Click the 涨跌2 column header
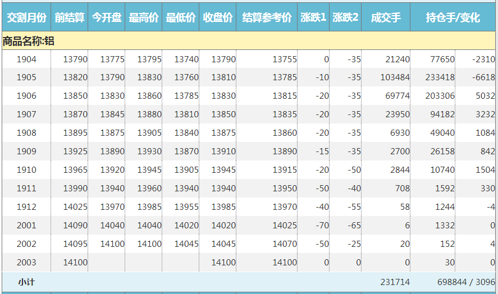 click(x=345, y=17)
